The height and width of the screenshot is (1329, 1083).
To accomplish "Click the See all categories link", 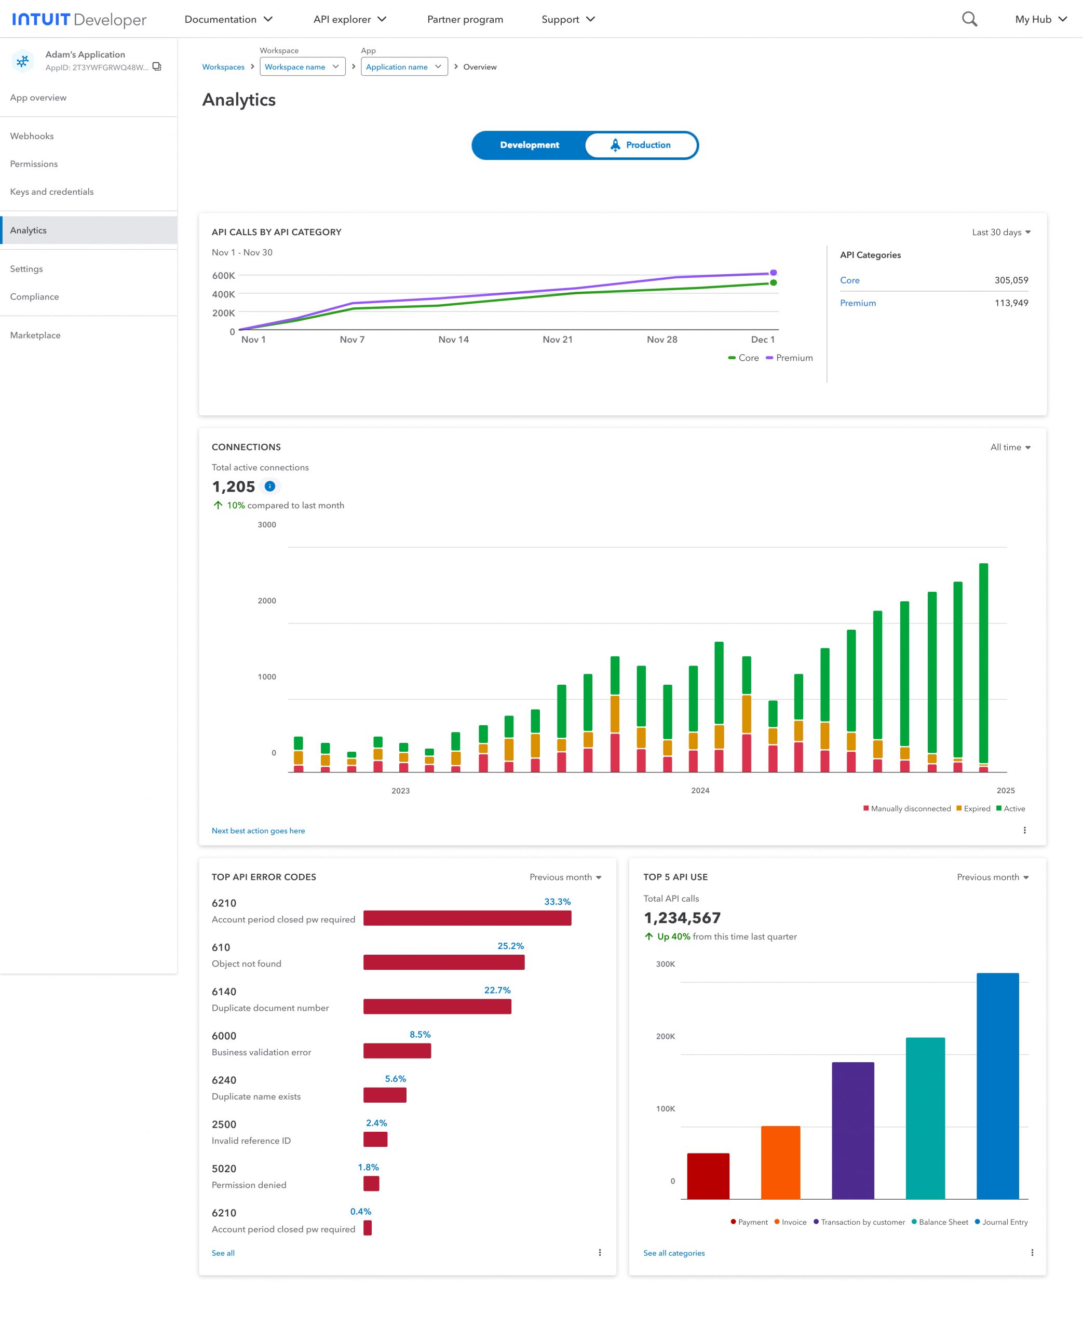I will 674,1253.
